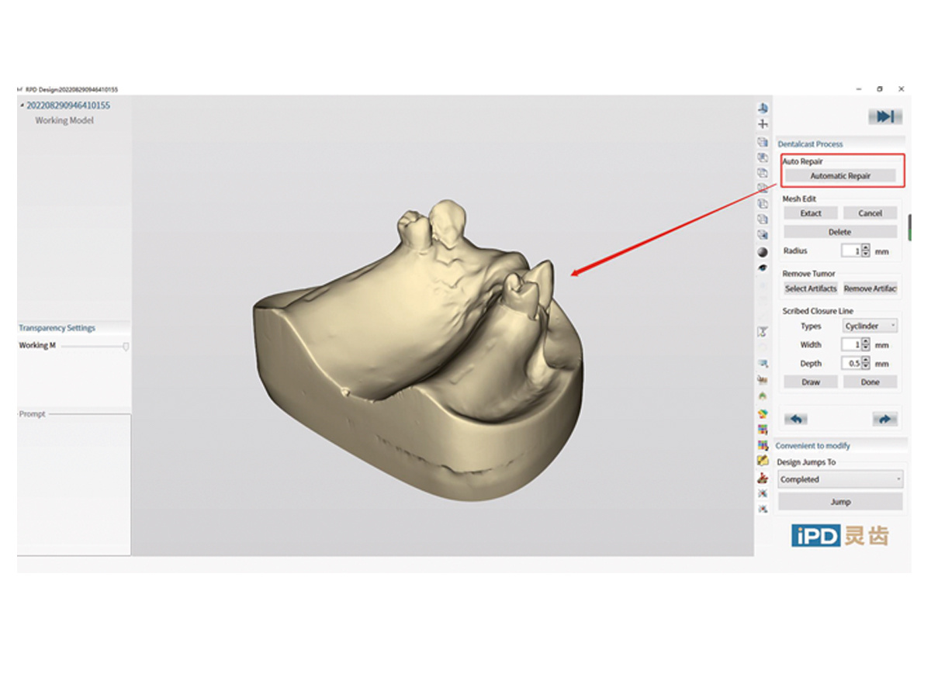Click the crosshair plus icon in toolbar

763,124
